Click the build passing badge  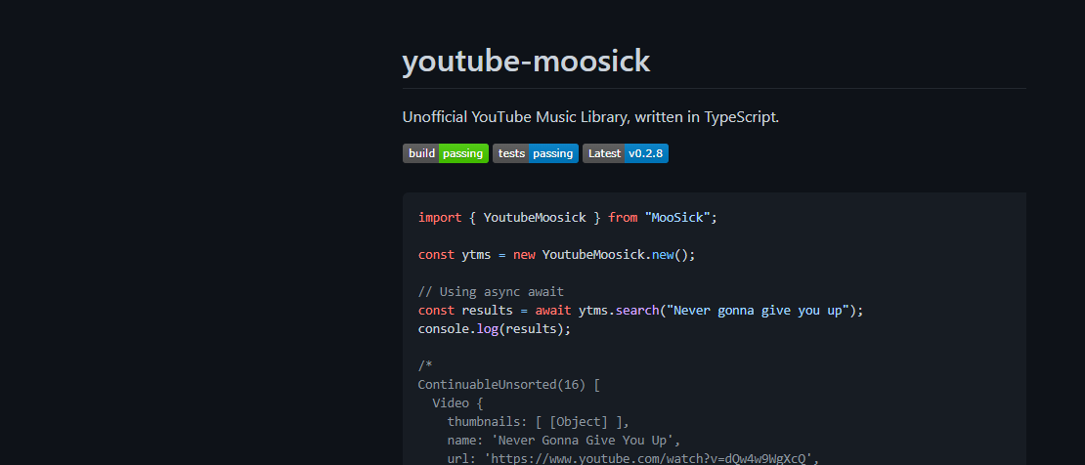(445, 153)
